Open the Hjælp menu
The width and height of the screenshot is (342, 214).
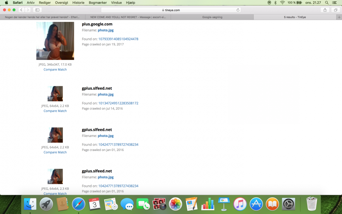tap(130, 3)
